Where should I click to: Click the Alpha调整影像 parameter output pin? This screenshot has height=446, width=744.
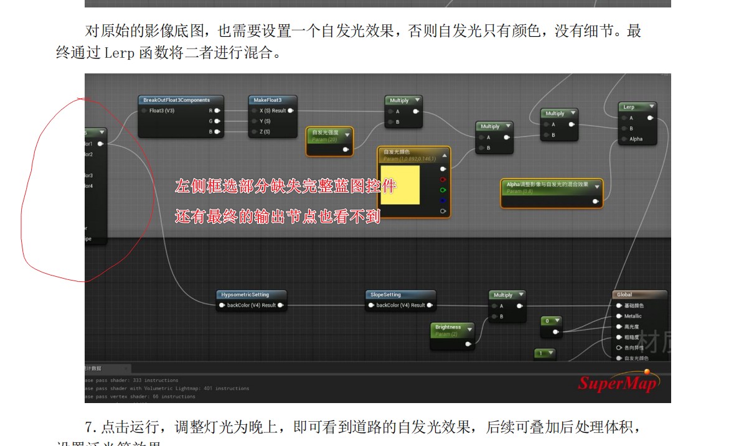point(595,201)
